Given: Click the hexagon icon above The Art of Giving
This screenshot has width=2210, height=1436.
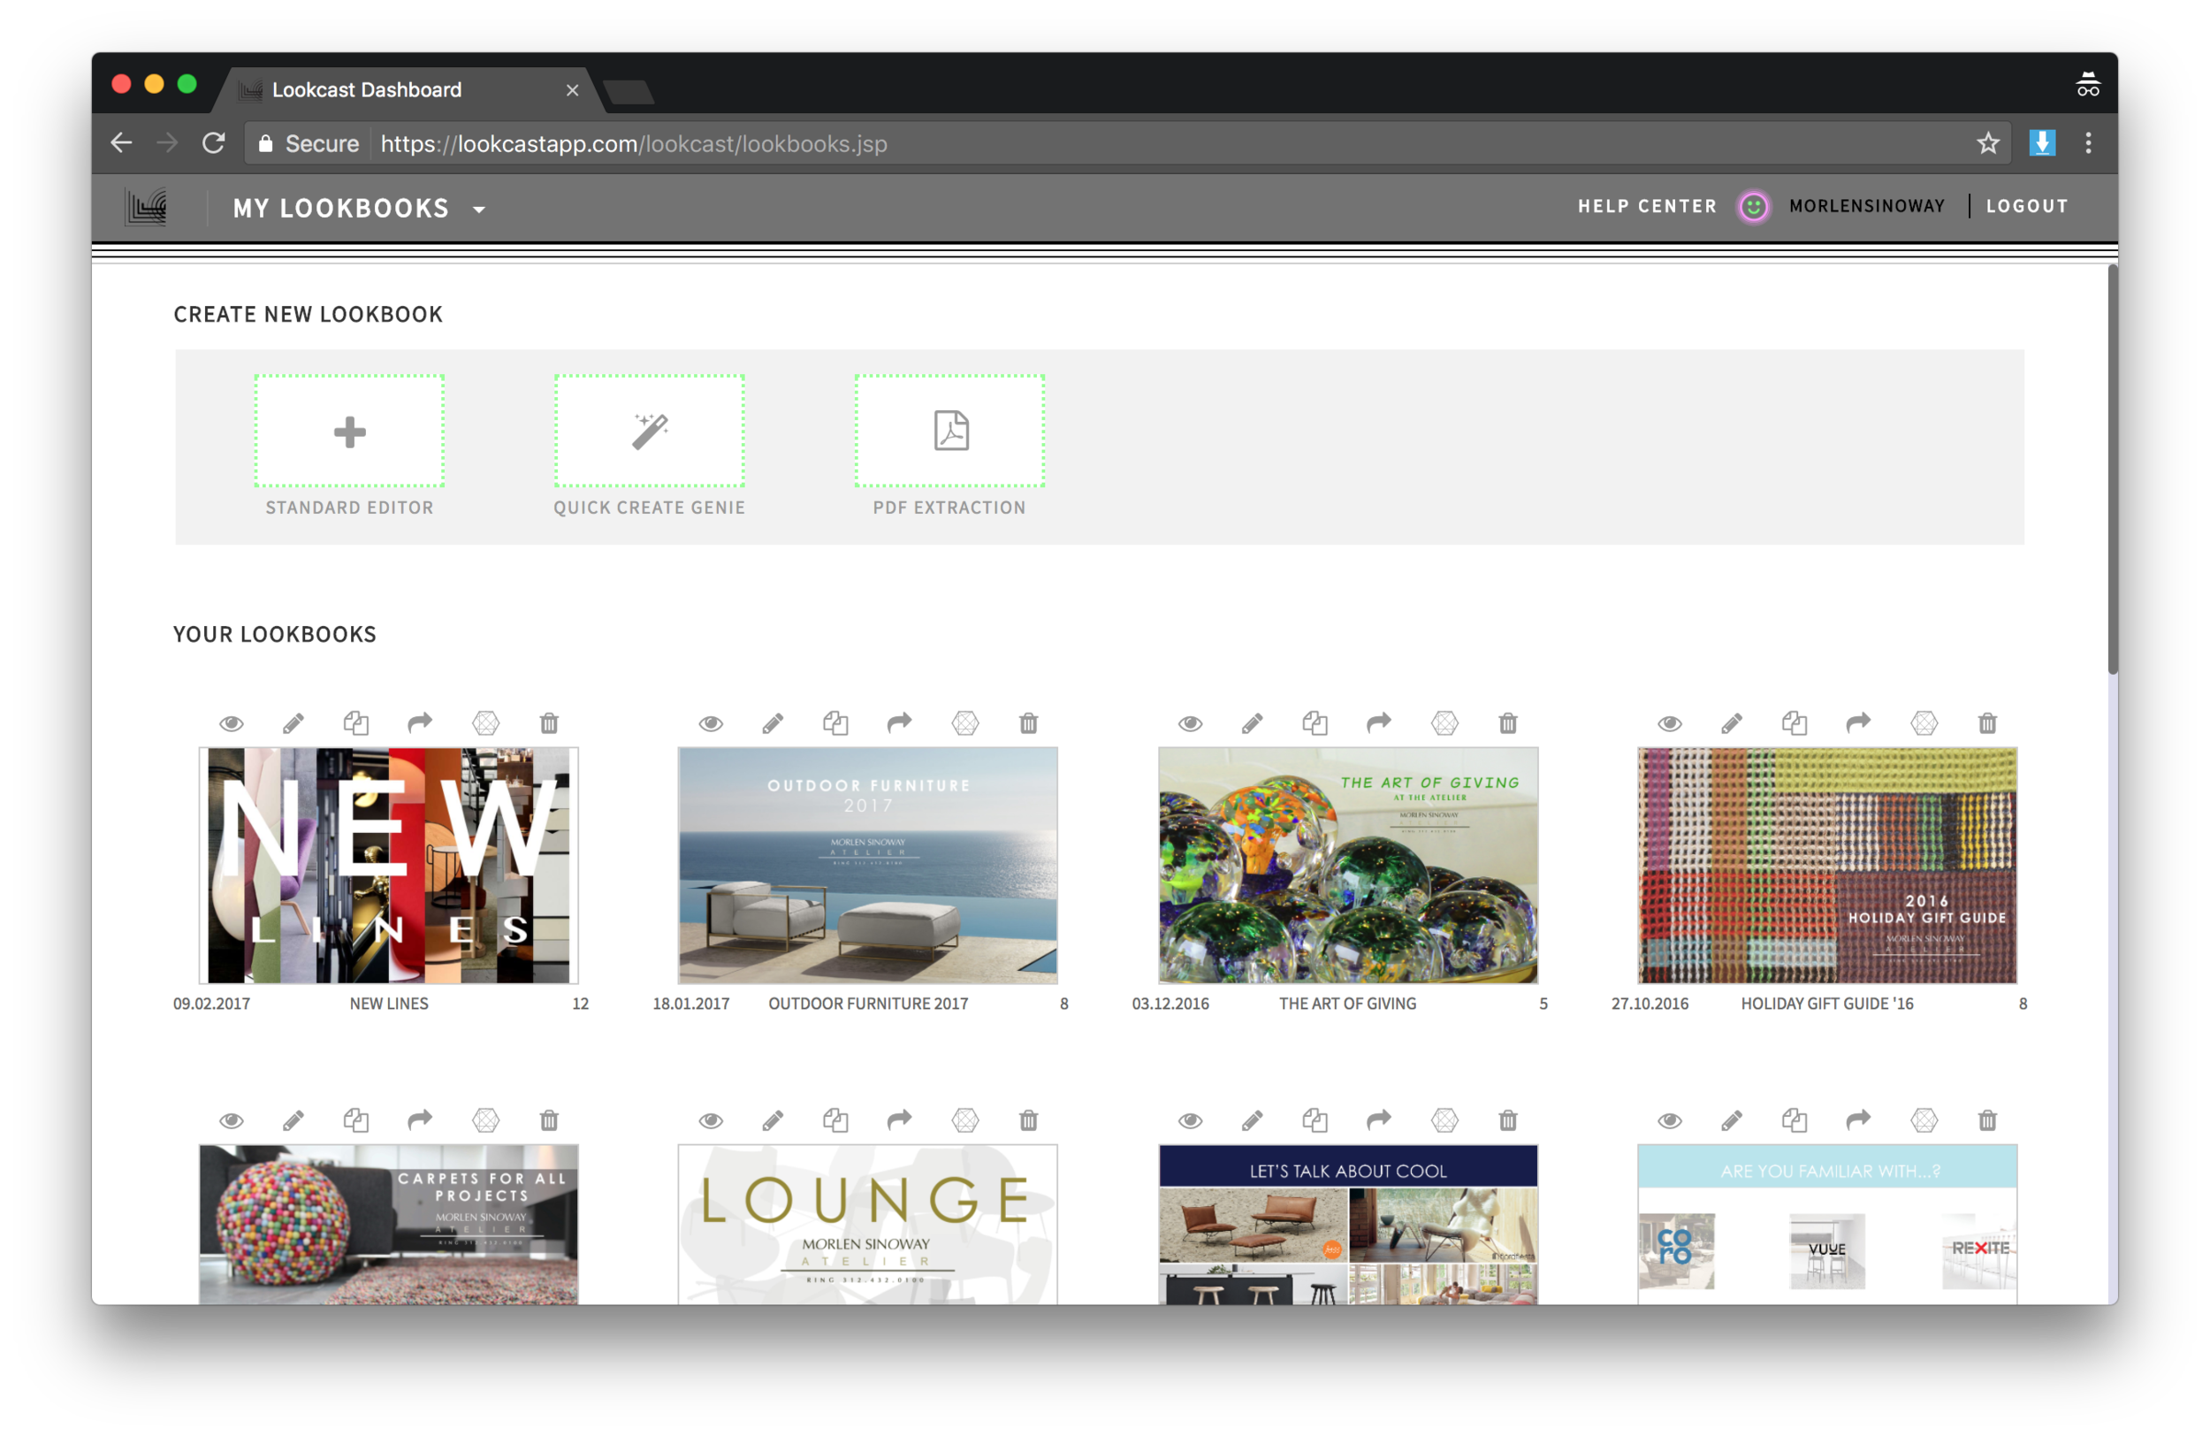Looking at the screenshot, I should pyautogui.click(x=1444, y=722).
